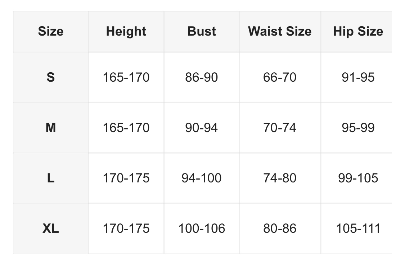Select the S waist value 66-70
The width and height of the screenshot is (405, 263).
click(280, 77)
